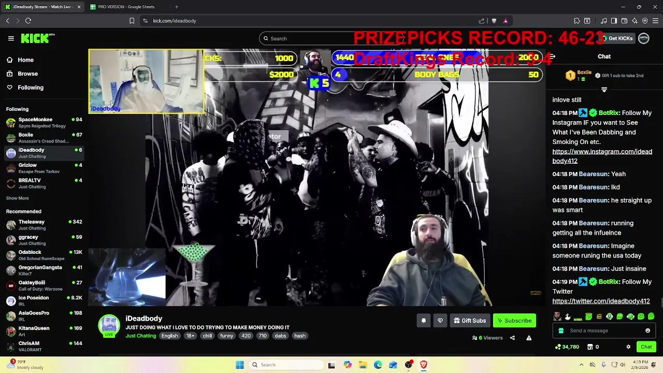
Task: Expand Show more followed channels
Action: click(x=18, y=198)
